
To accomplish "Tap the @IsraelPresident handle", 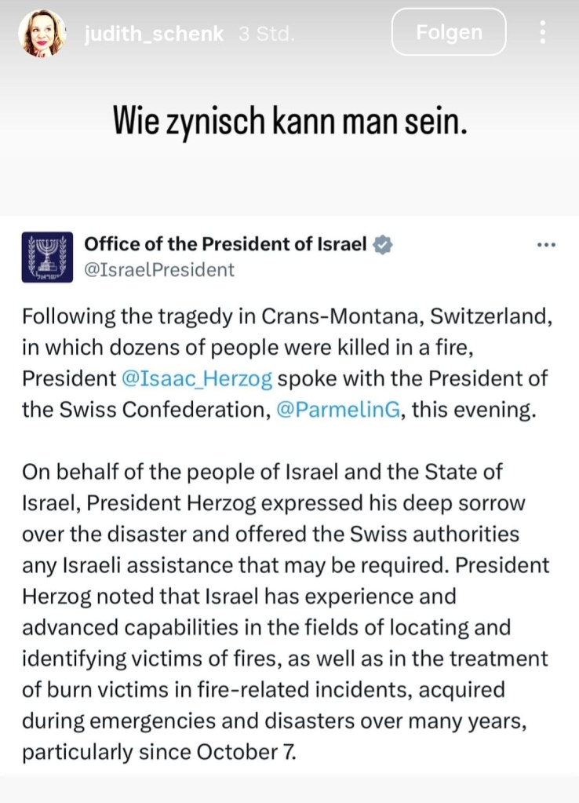I will (x=159, y=270).
